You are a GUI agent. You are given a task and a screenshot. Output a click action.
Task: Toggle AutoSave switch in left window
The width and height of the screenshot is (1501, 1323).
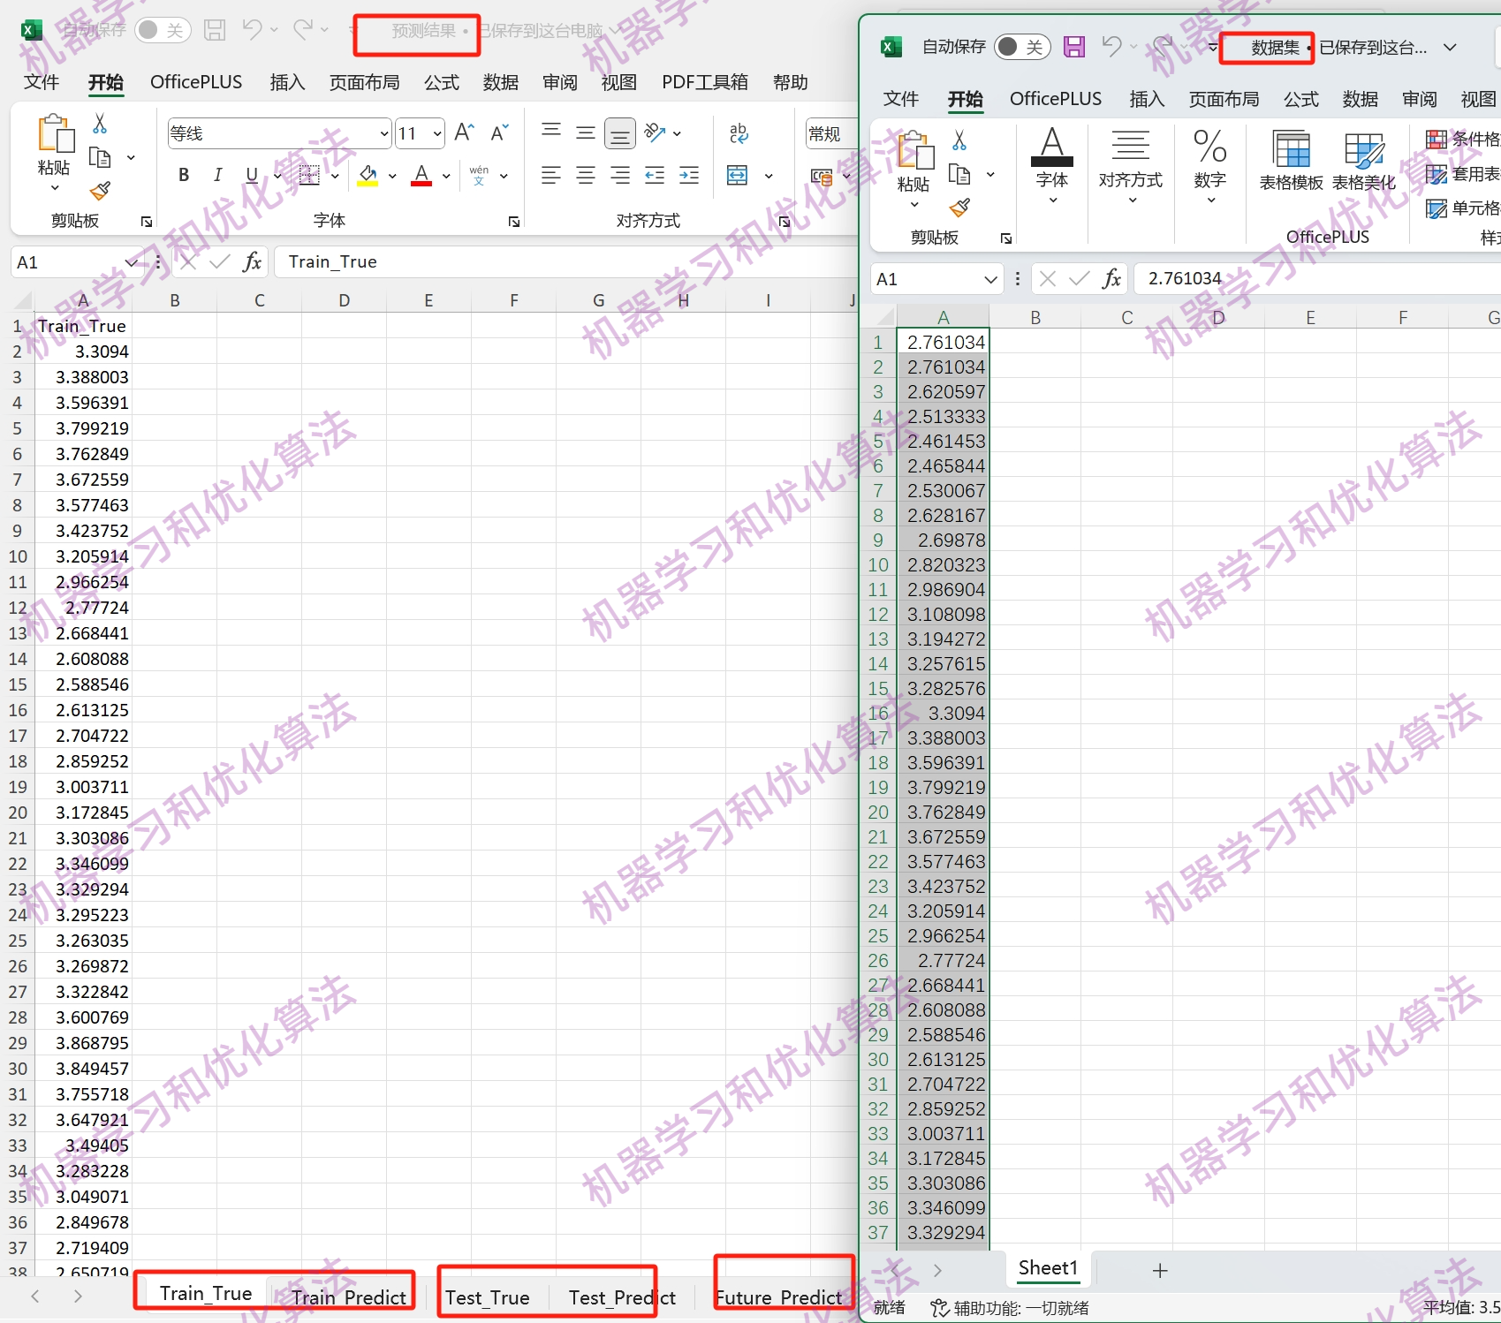[163, 30]
